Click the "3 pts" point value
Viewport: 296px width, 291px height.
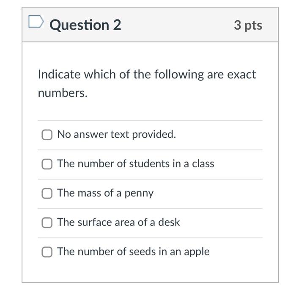coord(248,25)
